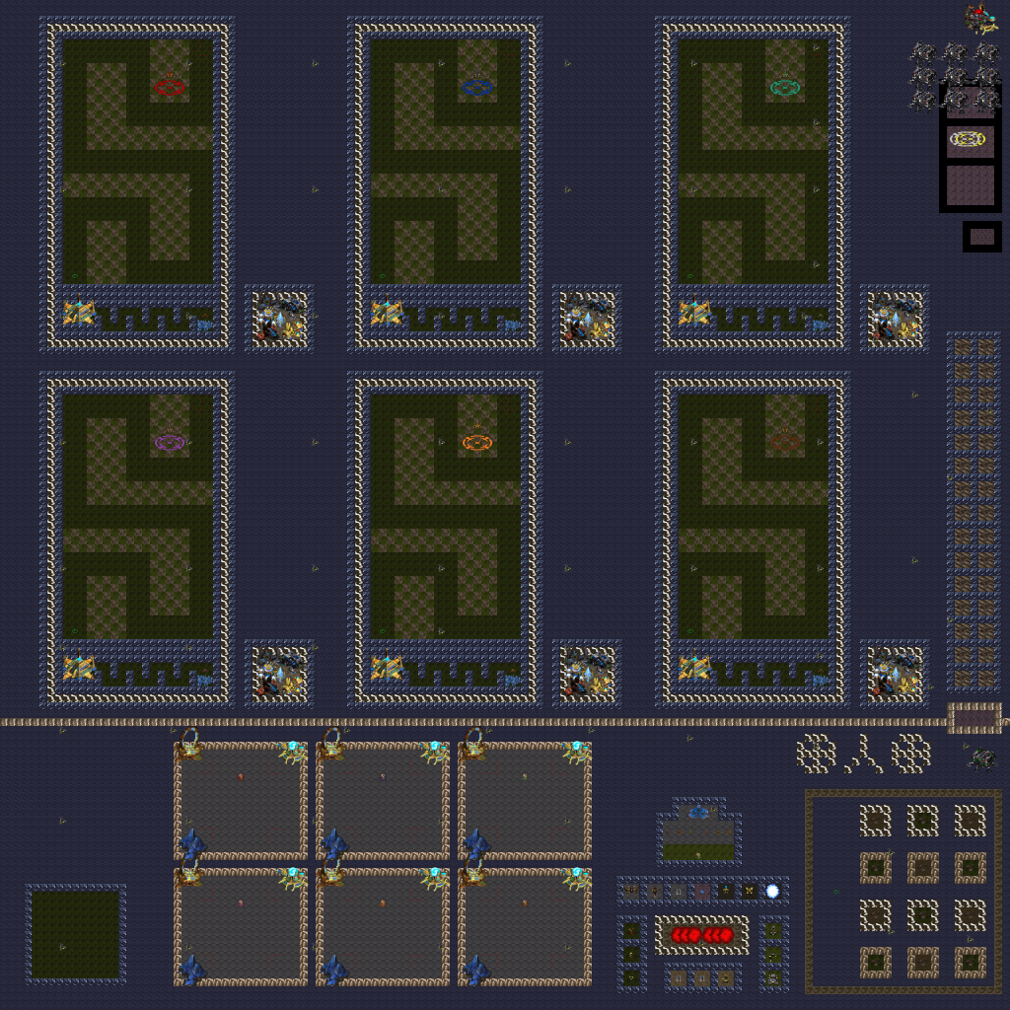1010x1010 pixels.
Task: Select the winged unit at the row's left end
Action: pyautogui.click(x=631, y=891)
